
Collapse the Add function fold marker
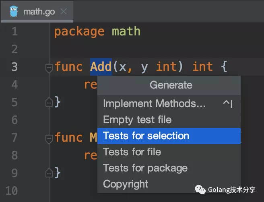(x=49, y=68)
